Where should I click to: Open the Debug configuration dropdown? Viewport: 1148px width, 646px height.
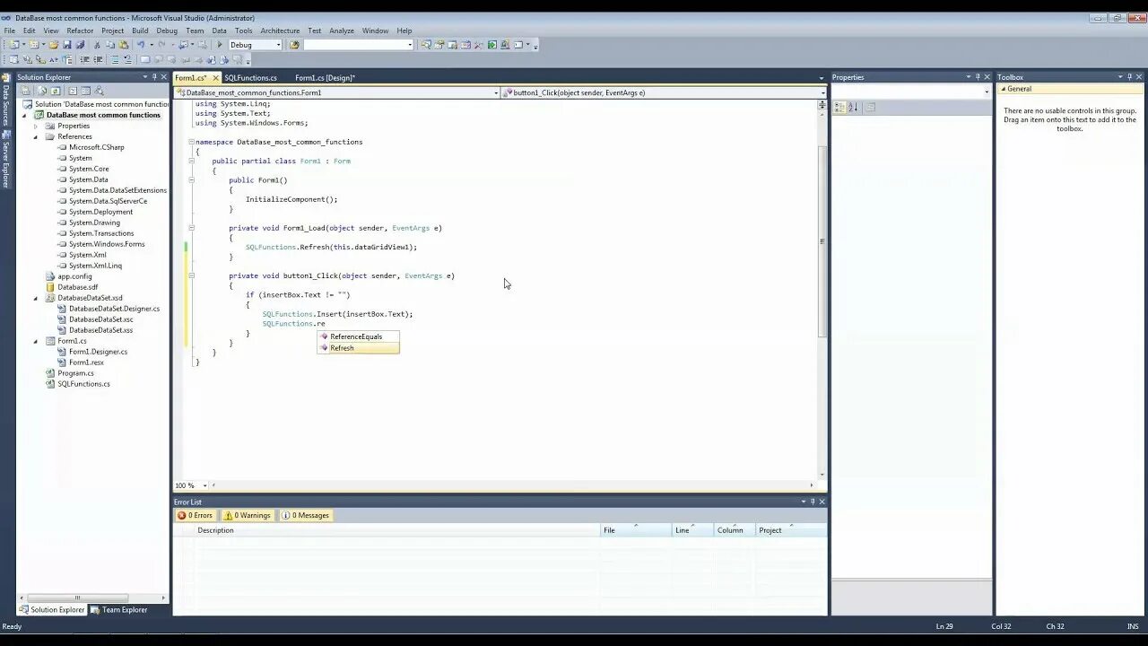(x=278, y=45)
